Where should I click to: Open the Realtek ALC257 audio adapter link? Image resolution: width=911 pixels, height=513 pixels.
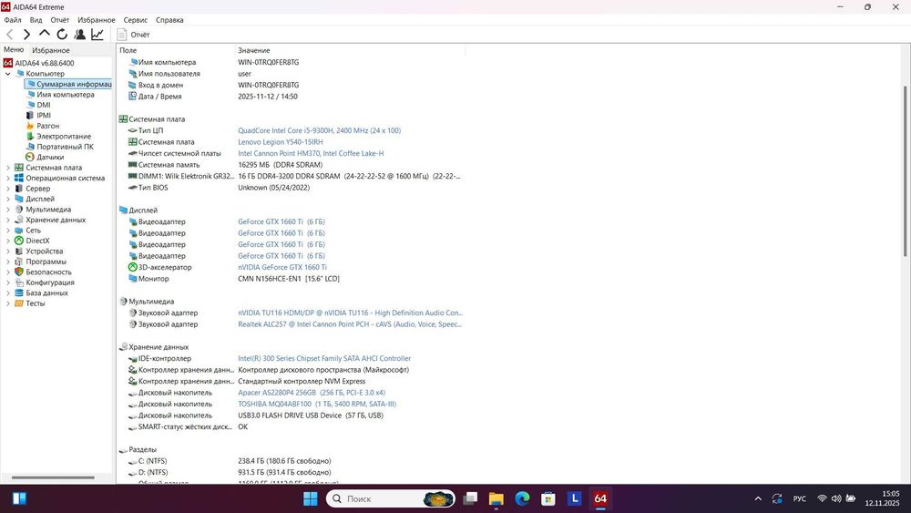[x=350, y=324]
